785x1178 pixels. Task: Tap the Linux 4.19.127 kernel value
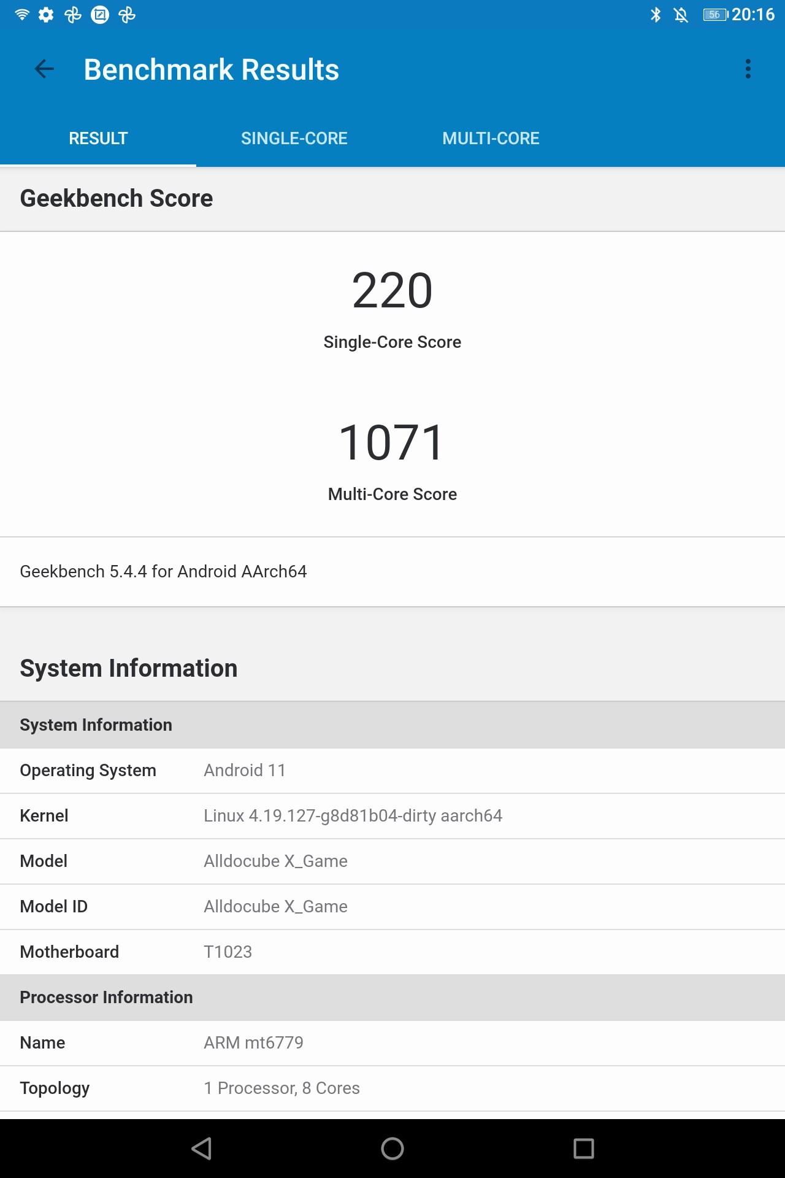click(x=353, y=816)
